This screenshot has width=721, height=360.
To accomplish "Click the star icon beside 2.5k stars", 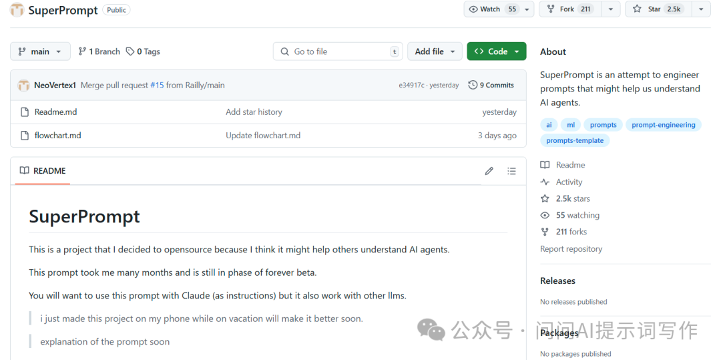I will [x=545, y=198].
